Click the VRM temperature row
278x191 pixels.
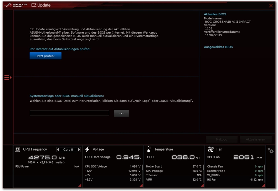coord(174,180)
